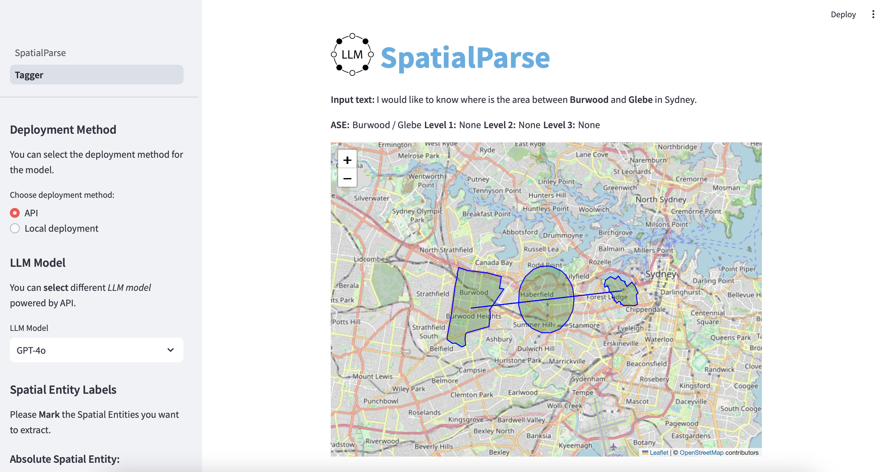Image resolution: width=882 pixels, height=472 pixels.
Task: Click the GPT-4o dropdown chevron
Action: point(171,350)
